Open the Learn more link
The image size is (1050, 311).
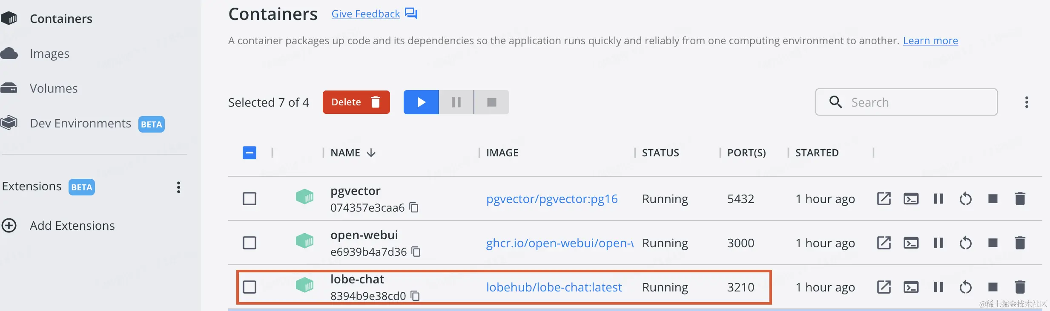[930, 40]
